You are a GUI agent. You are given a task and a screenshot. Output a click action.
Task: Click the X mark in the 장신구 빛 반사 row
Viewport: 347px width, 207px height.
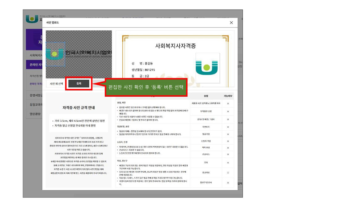click(228, 183)
